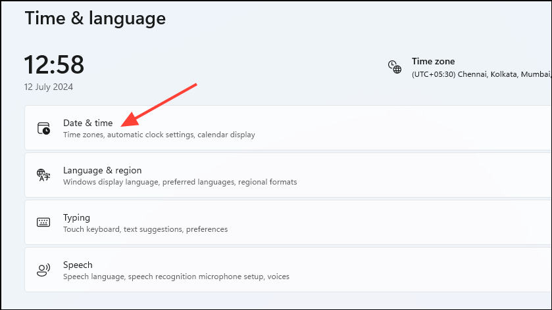Open the Date & time settings
Viewport: 552px width, 310px height.
pyautogui.click(x=88, y=123)
